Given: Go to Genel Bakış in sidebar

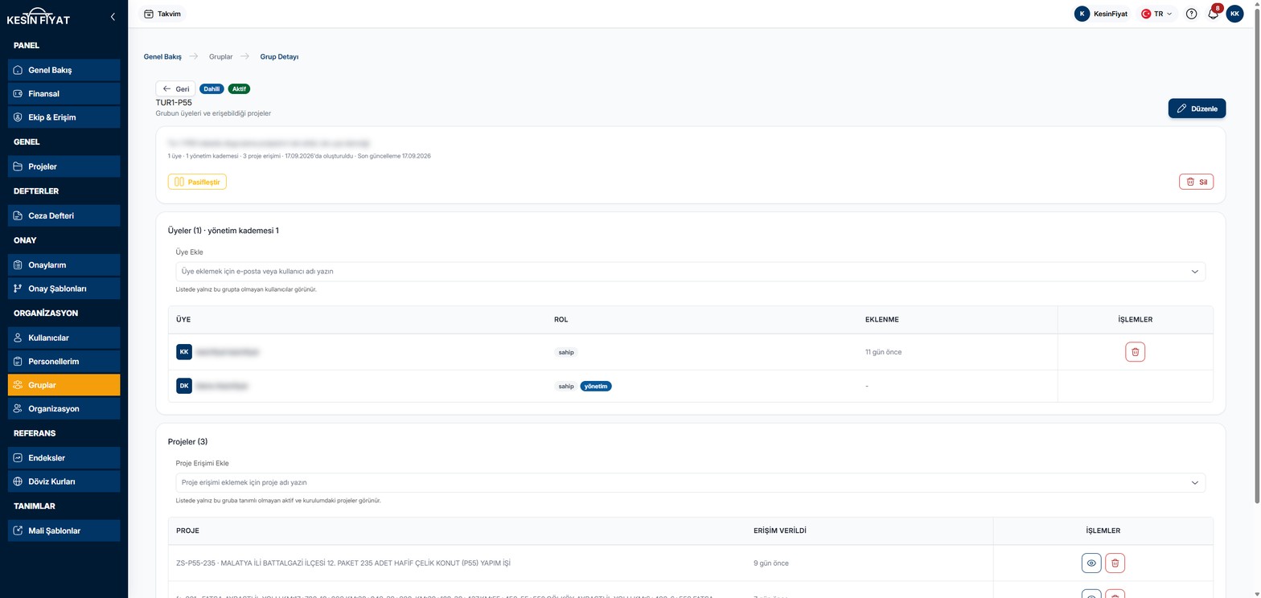Looking at the screenshot, I should 64,70.
